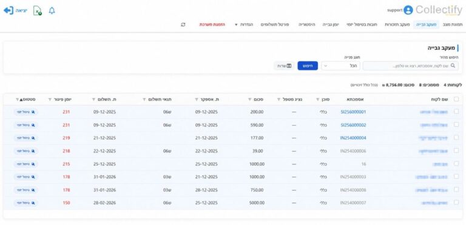Click the blue חיפוש search button
The height and width of the screenshot is (225, 466).
point(308,65)
